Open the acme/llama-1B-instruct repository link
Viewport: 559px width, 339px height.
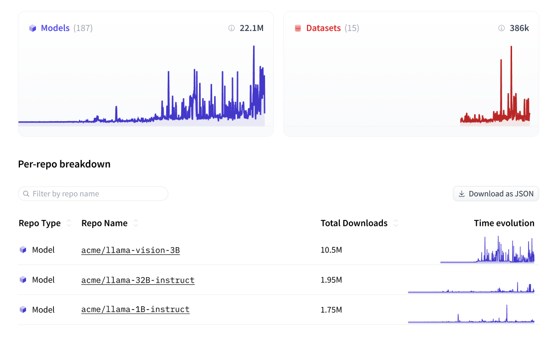[135, 310]
